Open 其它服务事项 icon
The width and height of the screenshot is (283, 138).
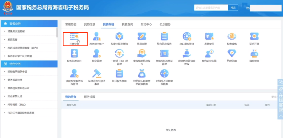tap(119, 74)
